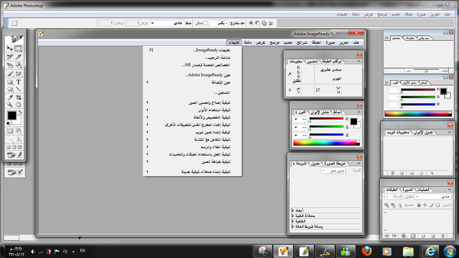Switch to السيرة history tab
Screen dimensions: 459x258
[x=407, y=189]
